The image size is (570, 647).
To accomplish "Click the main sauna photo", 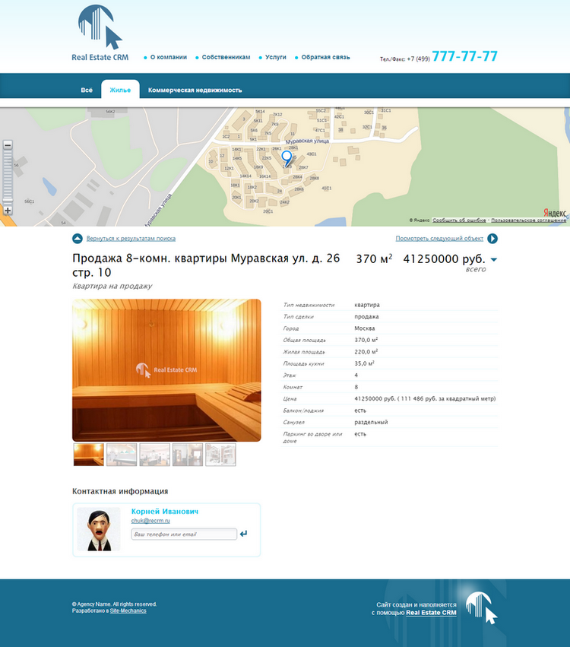I will point(166,370).
